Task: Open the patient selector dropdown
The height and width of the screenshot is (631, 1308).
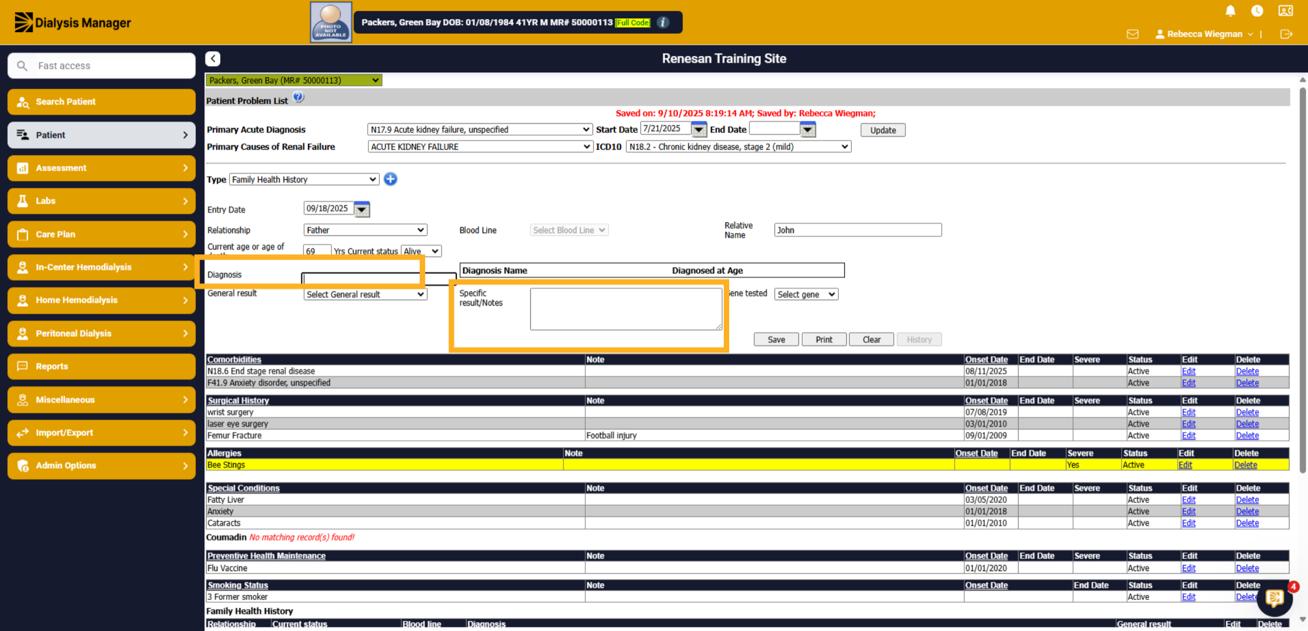Action: tap(294, 81)
